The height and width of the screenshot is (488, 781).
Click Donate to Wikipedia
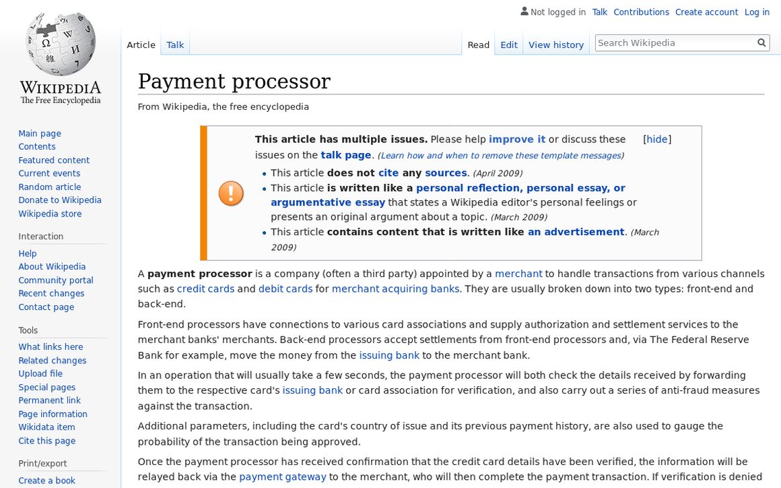click(60, 200)
